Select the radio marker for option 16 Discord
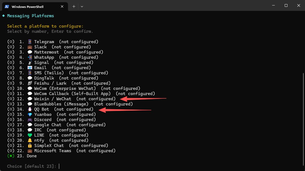This screenshot has height=171, width=305. point(11,120)
